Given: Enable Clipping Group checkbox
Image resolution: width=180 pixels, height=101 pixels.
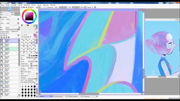Looking at the screenshot, I should 11,31.
